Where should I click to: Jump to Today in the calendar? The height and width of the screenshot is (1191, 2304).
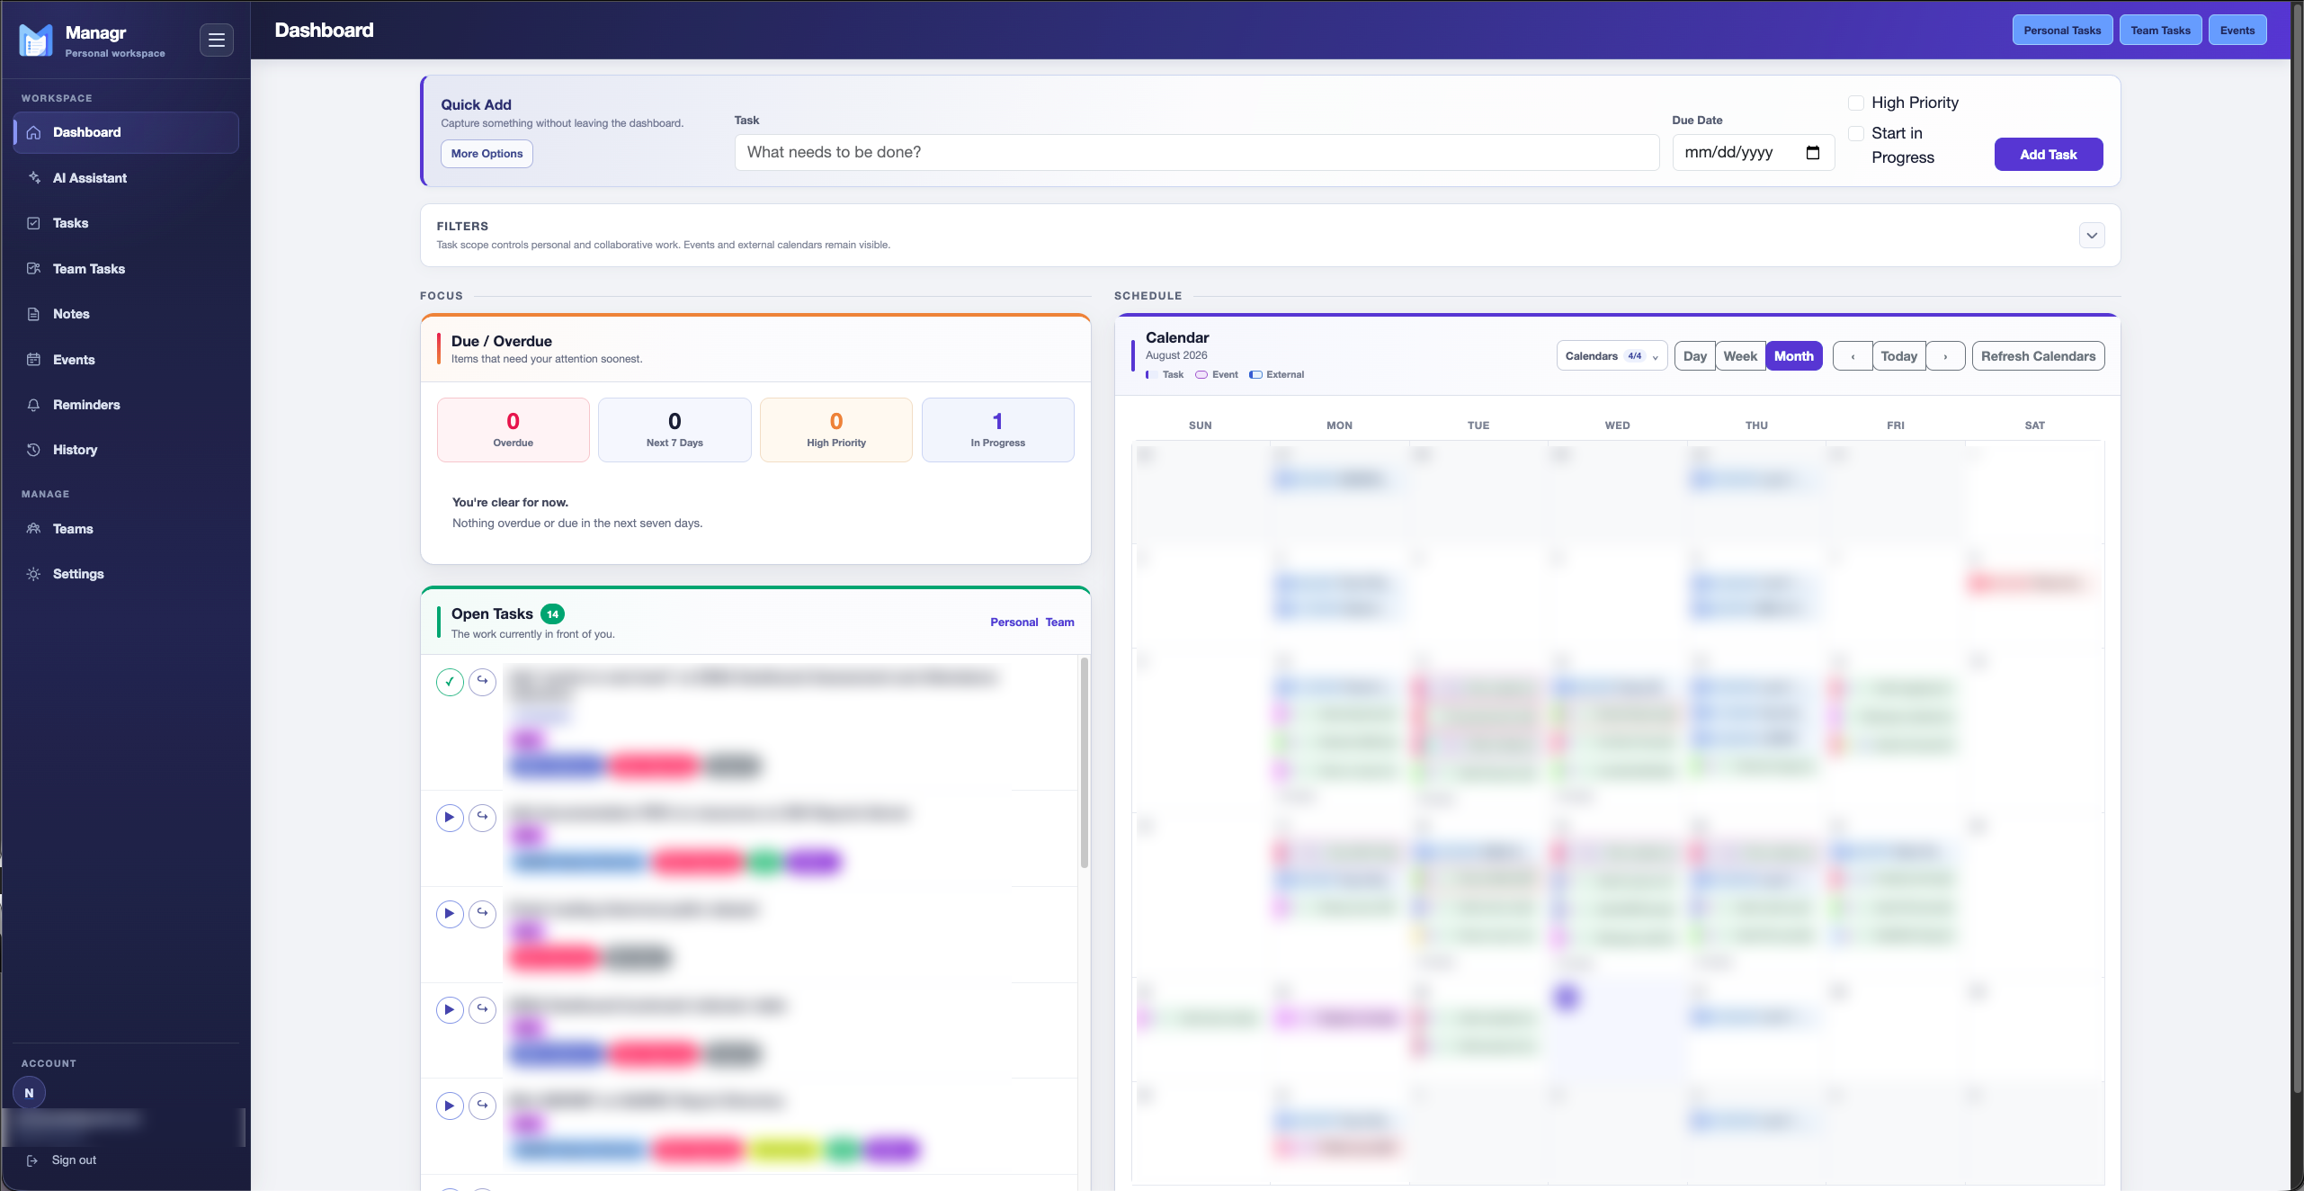coord(1899,356)
